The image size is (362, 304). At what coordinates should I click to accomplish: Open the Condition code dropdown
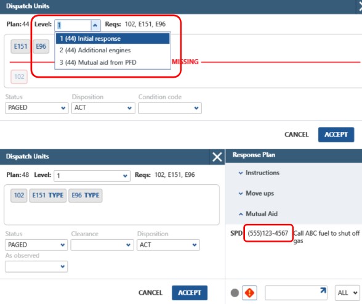coord(170,108)
